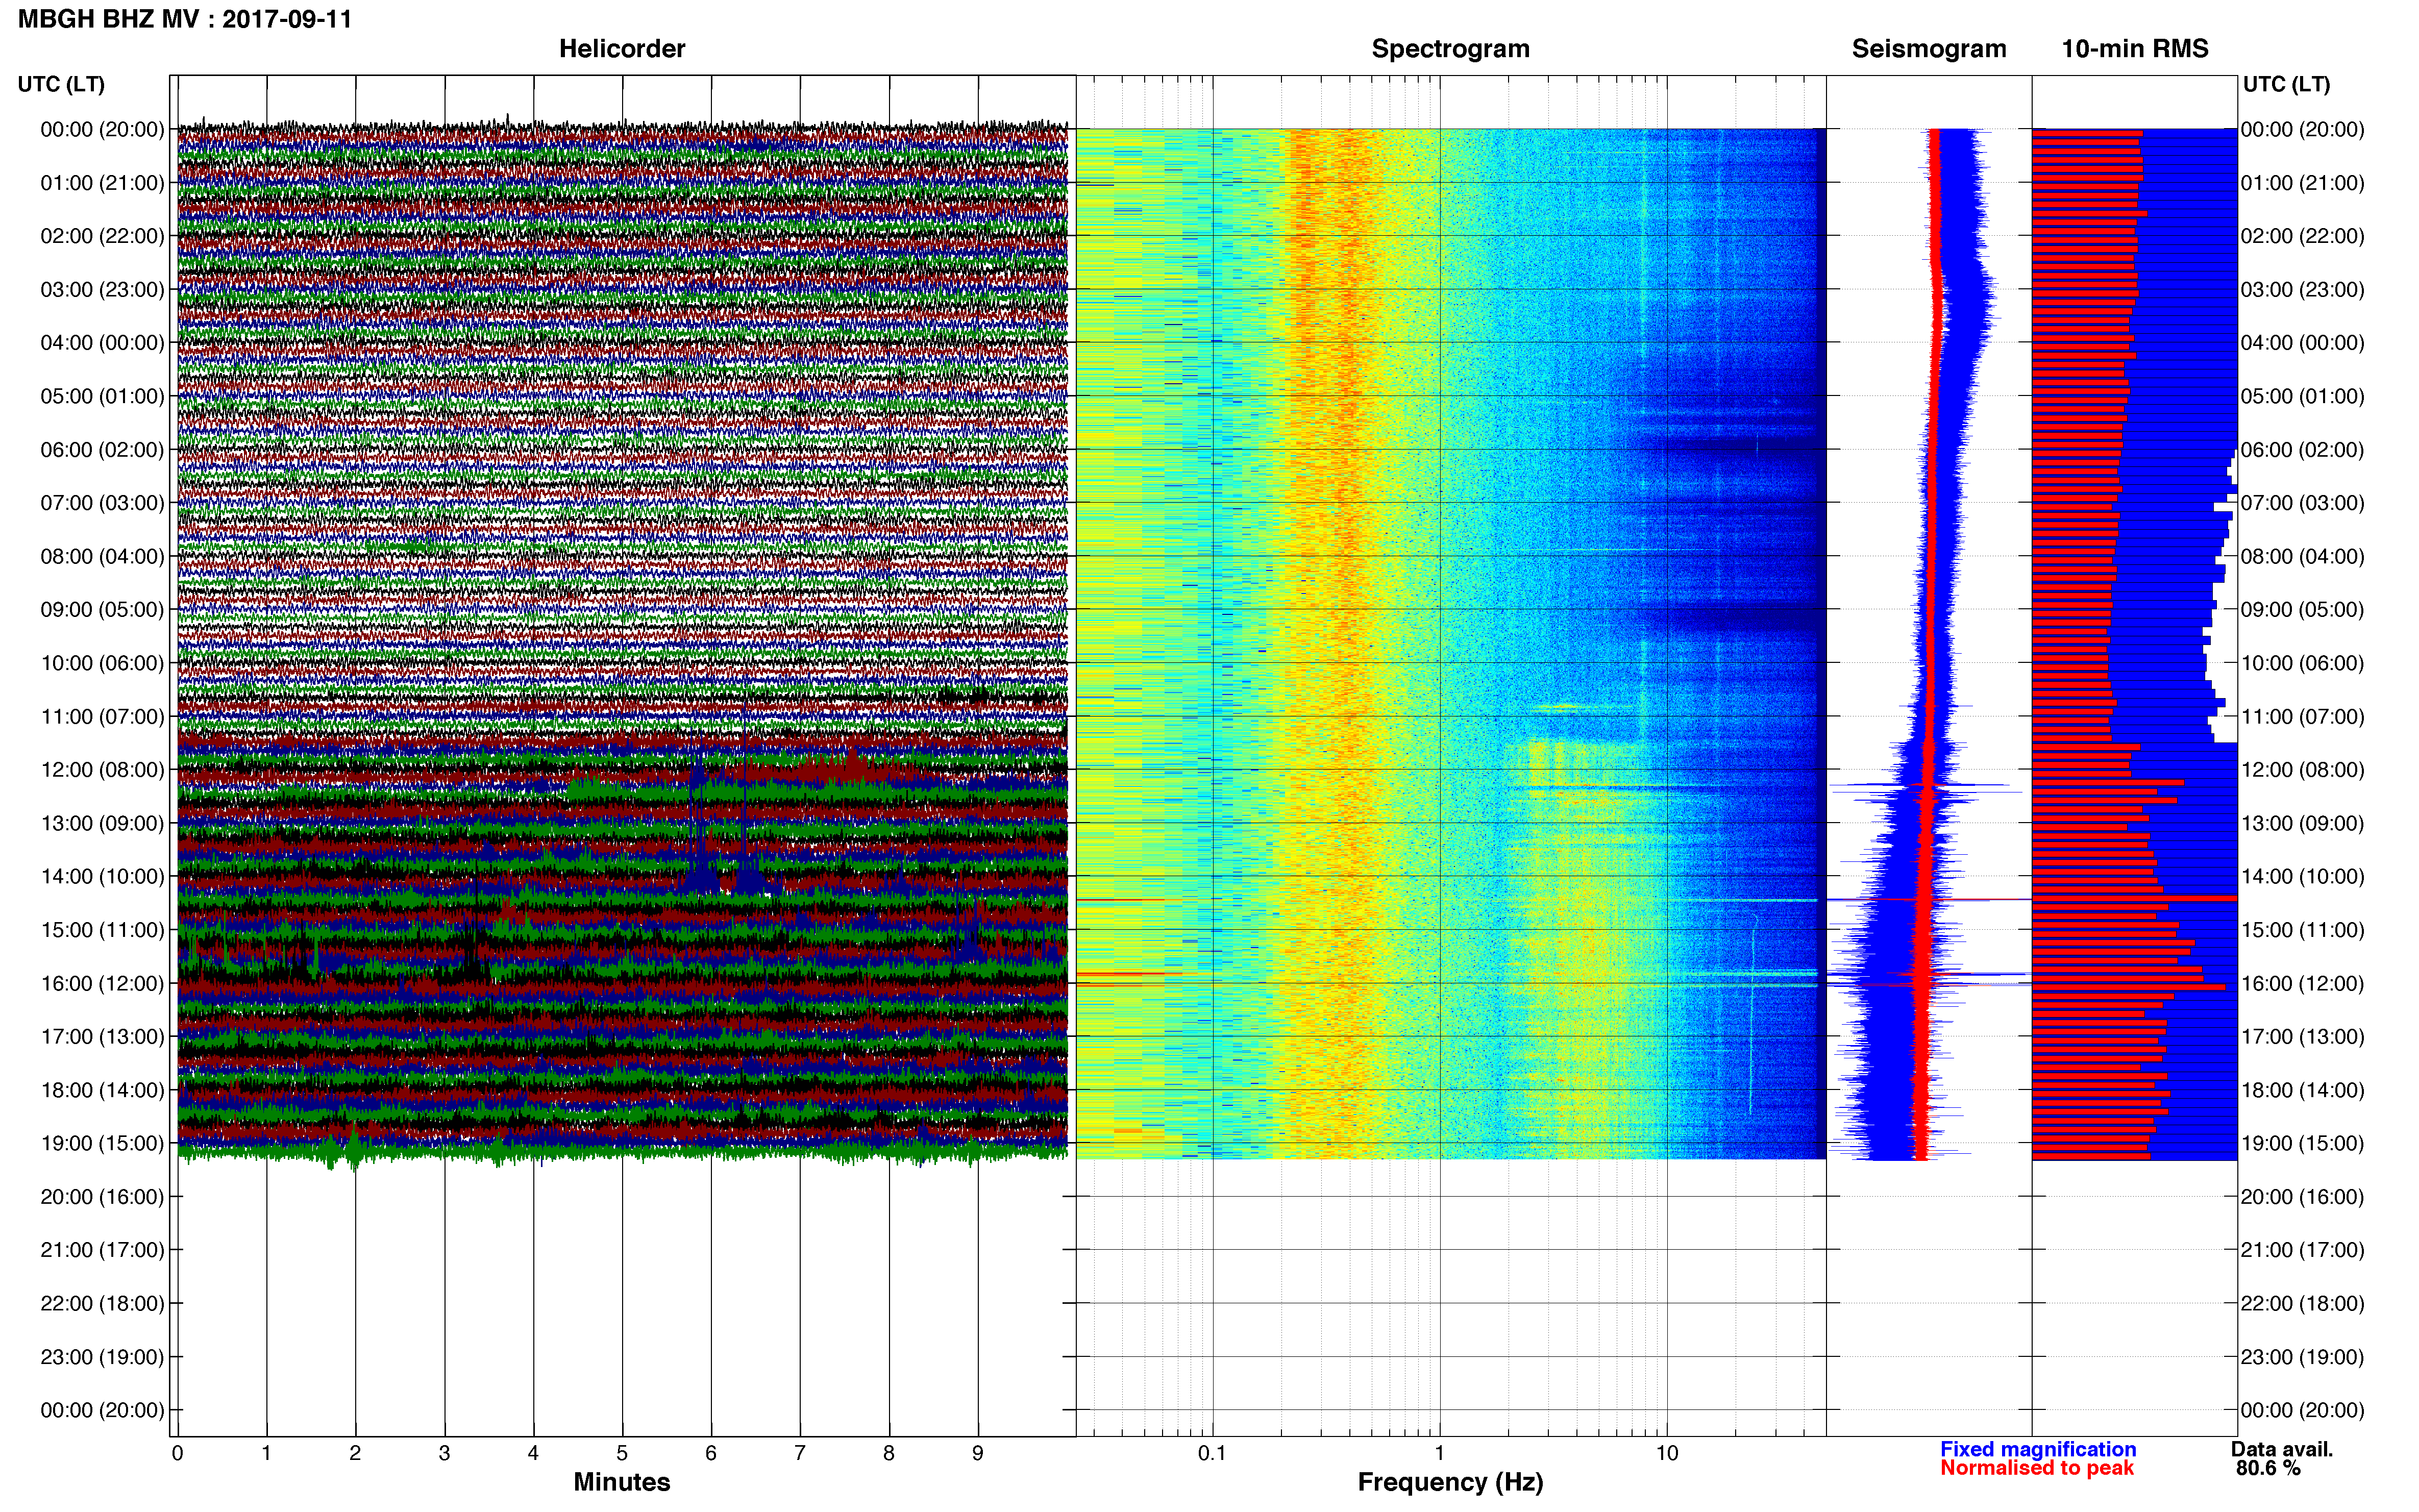
Task: Select the 10-min RMS panel heading
Action: pos(2135,49)
